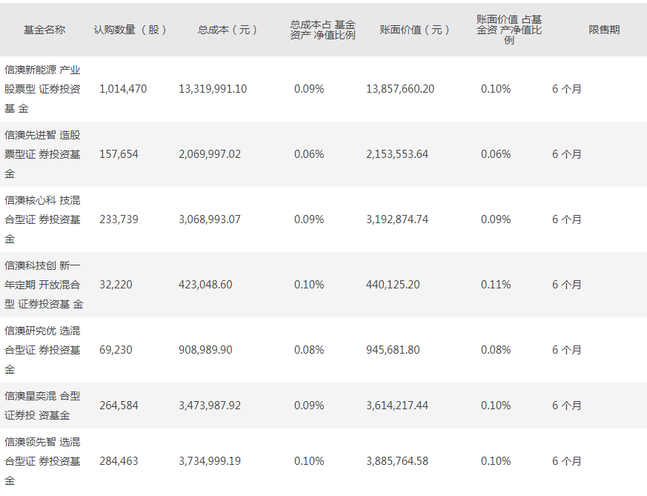Open the 信澳新能源产业股票型 fund name
647x496 pixels.
[x=43, y=89]
